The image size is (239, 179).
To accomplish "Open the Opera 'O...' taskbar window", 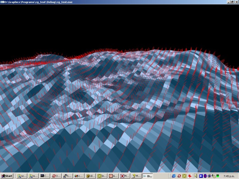I will (56, 176).
